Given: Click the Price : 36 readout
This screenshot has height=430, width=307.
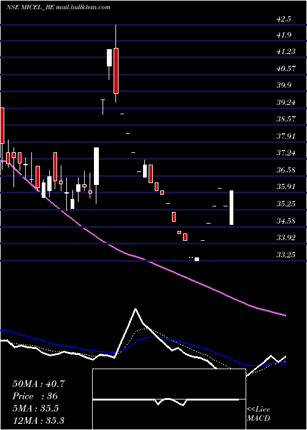Looking at the screenshot, I should 35,396.
